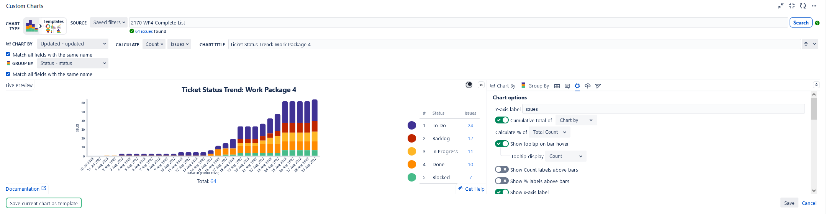This screenshot has width=826, height=214.
Task: Open the Total Count percentage dropdown
Action: 550,132
